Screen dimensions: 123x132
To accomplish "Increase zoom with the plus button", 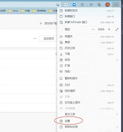I will [109, 30].
